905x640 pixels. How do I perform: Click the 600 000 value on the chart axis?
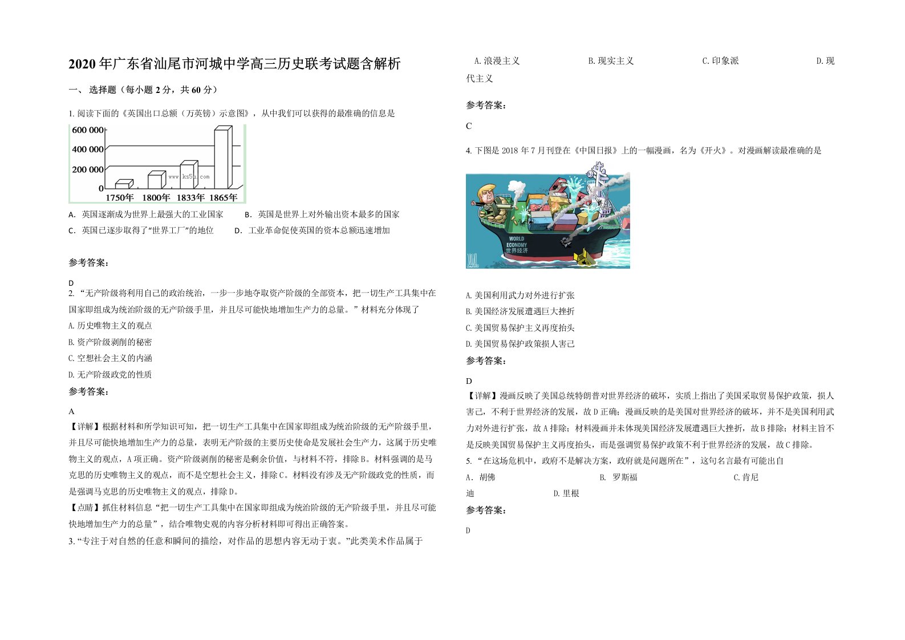pyautogui.click(x=88, y=130)
